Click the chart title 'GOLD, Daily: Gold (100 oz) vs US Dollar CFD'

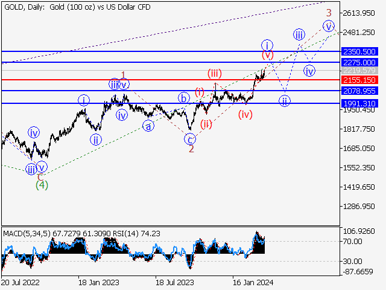coord(77,7)
